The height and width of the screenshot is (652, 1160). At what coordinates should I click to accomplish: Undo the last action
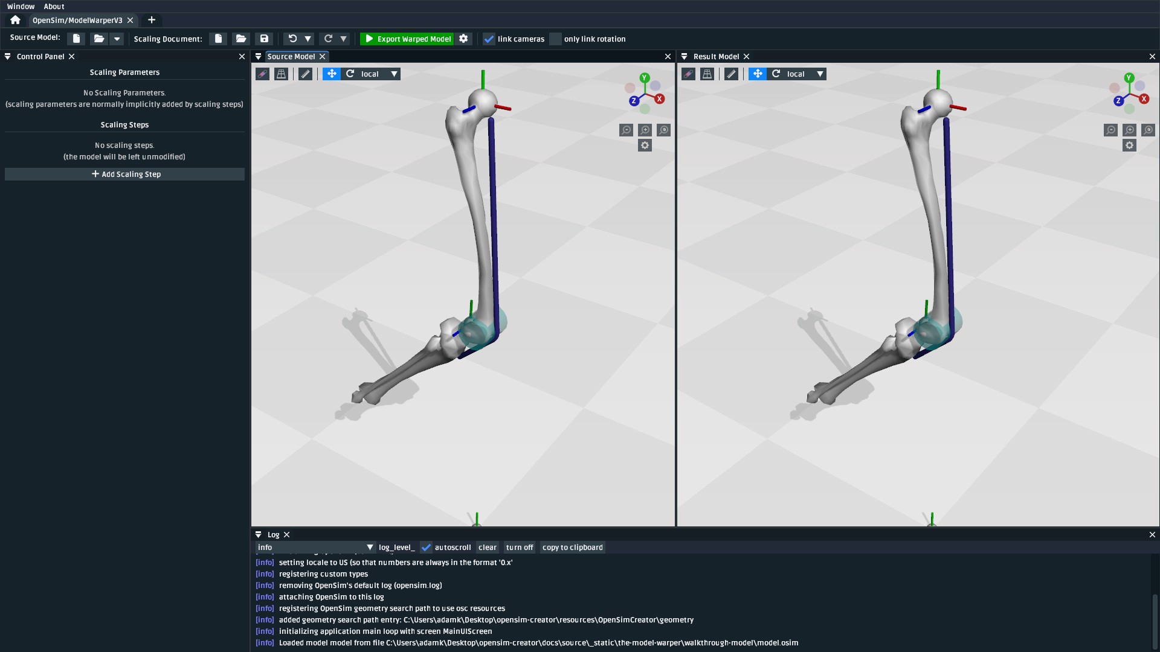pyautogui.click(x=292, y=39)
